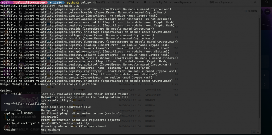Click the three-dots menu icon at top right
272x135 pixels.
[x=267, y=11]
